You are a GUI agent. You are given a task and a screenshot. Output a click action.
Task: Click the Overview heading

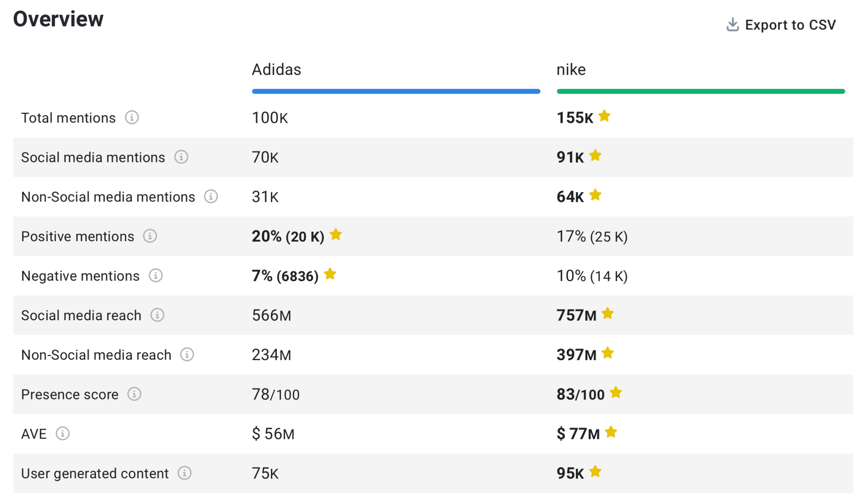tap(58, 19)
